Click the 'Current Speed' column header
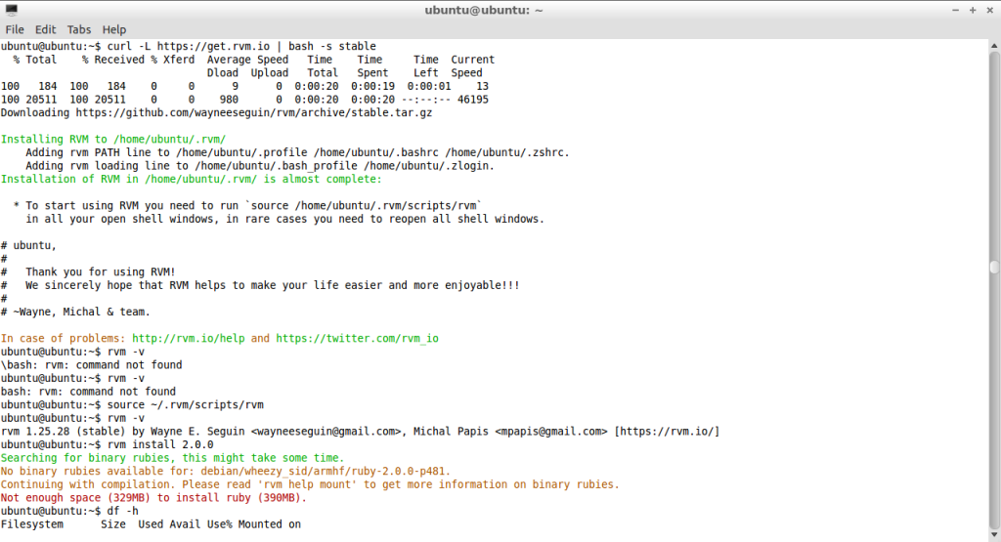The height and width of the screenshot is (542, 1001). tap(472, 66)
